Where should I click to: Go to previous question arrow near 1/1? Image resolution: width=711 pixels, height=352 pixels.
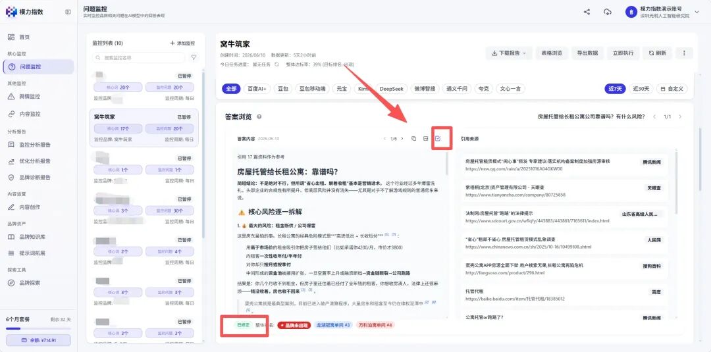(654, 117)
